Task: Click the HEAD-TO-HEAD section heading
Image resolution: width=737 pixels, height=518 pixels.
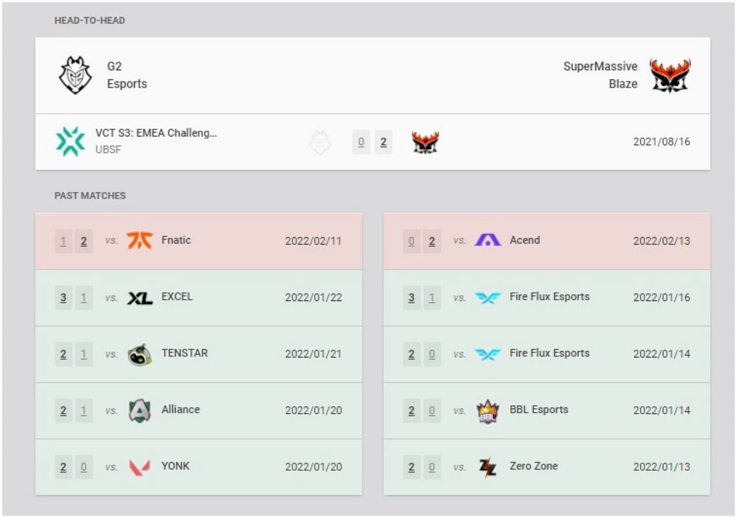Action: pyautogui.click(x=90, y=21)
